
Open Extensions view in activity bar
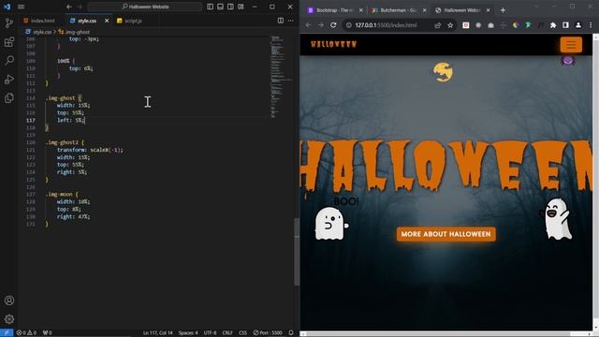pos(9,41)
